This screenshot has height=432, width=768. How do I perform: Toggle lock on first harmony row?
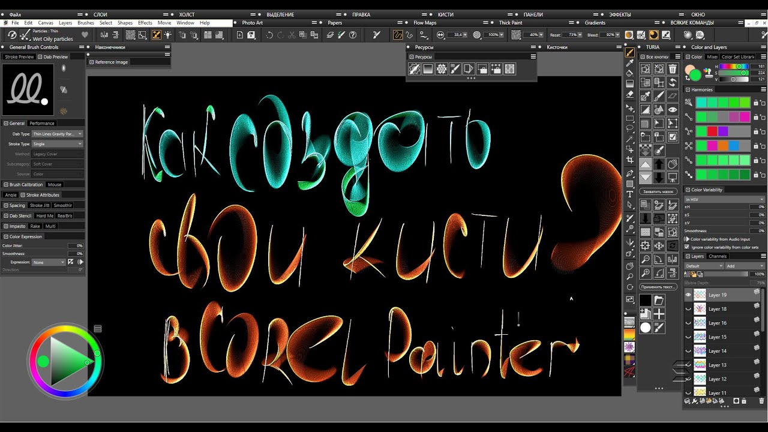[x=756, y=103]
